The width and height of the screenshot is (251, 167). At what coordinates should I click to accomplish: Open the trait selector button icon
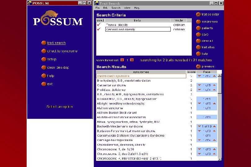pyautogui.click(x=198, y=15)
